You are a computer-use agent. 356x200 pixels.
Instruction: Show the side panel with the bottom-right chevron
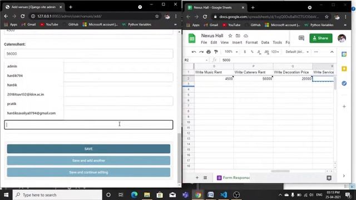(344, 176)
